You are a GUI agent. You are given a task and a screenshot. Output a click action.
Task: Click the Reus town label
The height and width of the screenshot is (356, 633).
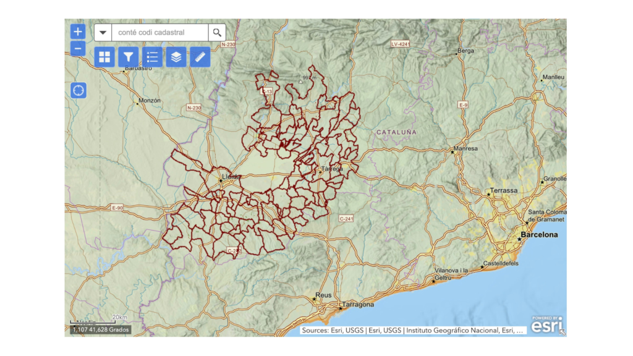(323, 295)
